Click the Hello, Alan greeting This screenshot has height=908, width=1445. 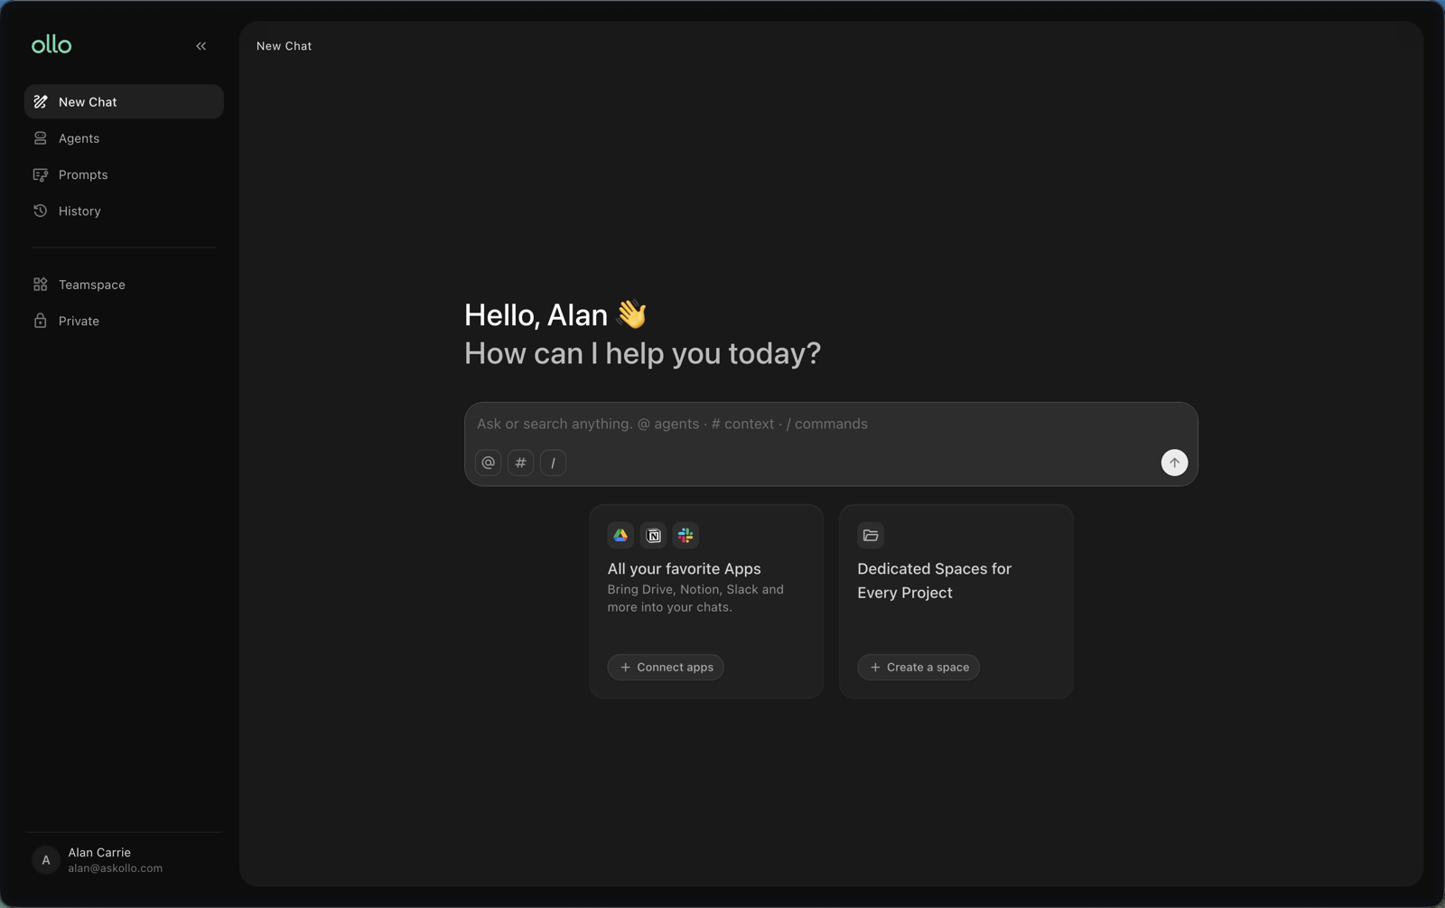[556, 315]
